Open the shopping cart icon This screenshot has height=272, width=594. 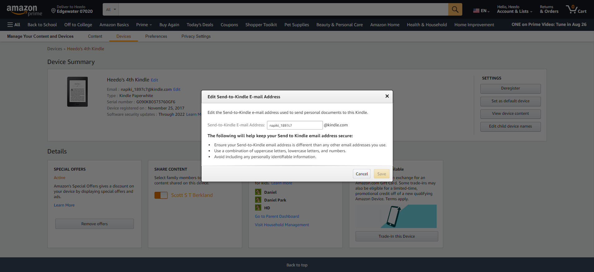point(576,9)
